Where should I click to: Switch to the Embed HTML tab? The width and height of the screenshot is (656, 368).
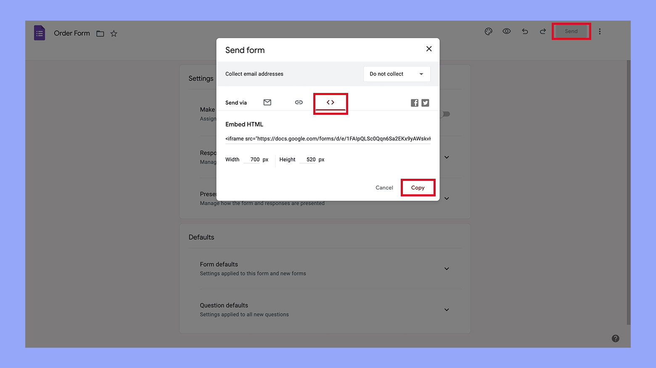[x=331, y=102]
